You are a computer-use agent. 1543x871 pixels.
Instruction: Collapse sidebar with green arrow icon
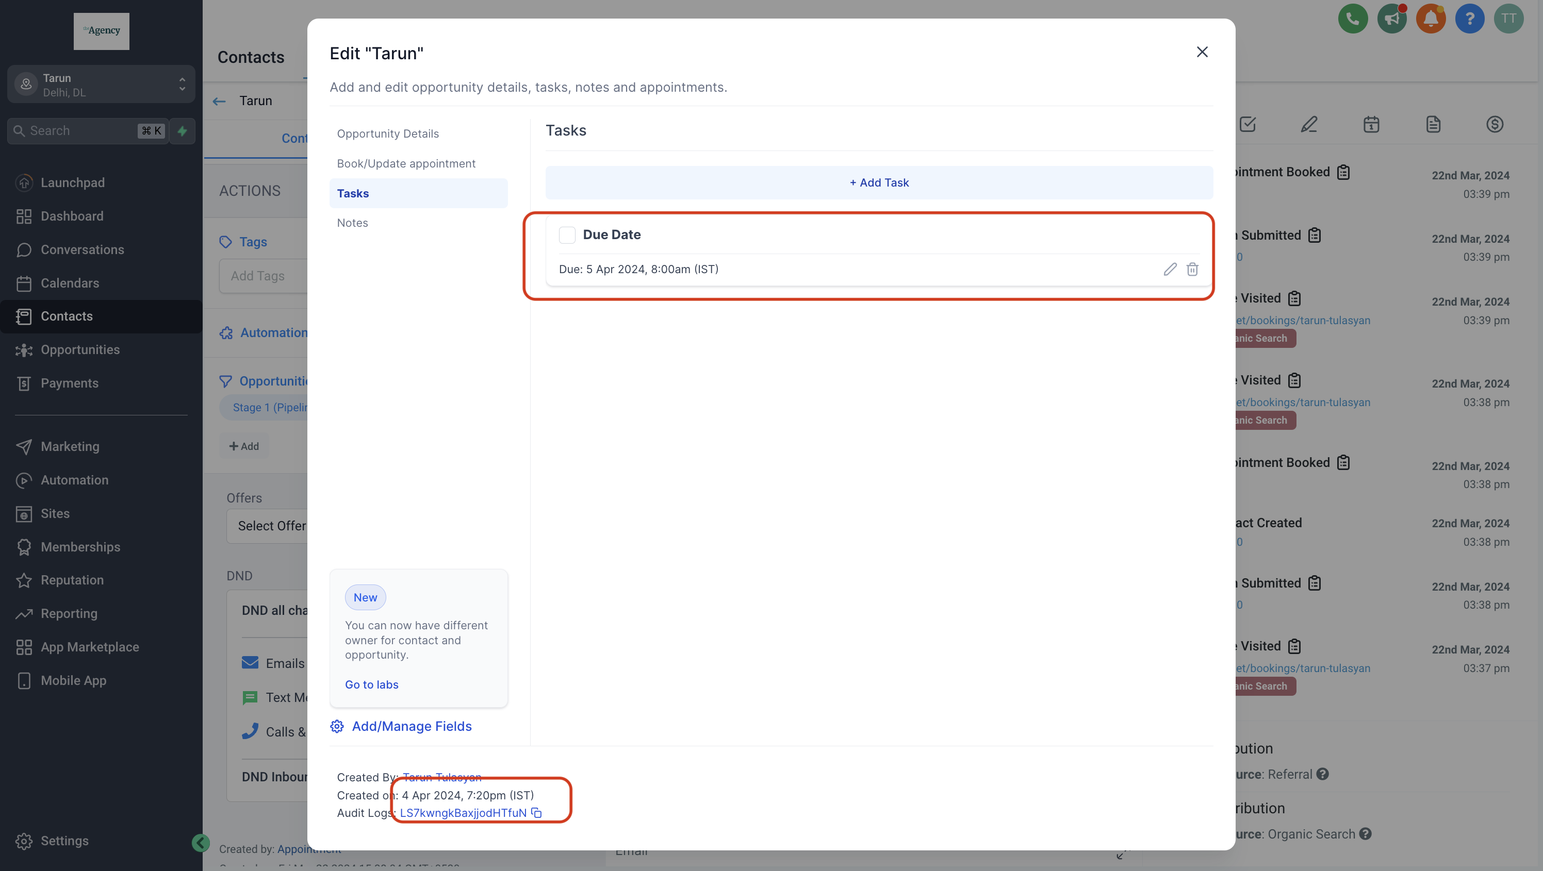coord(201,843)
